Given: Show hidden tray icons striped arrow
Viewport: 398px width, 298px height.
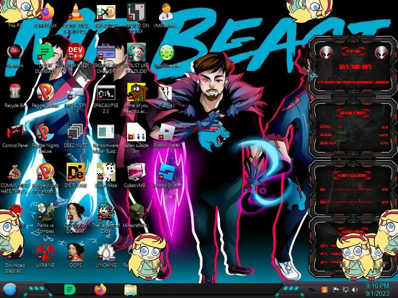Looking at the screenshot, I should 312,290.
